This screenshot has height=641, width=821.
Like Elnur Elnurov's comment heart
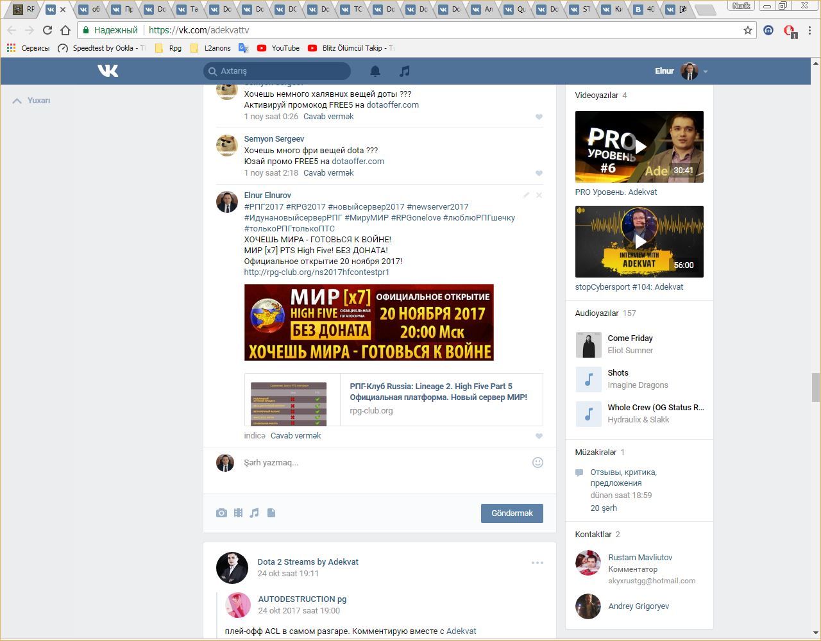539,436
